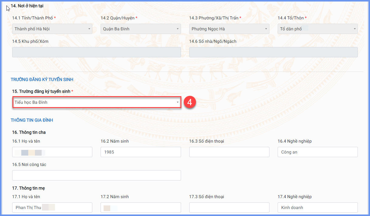The image size is (370, 216).
Task: Click the '16.1 Họ và tên' label text
Action: click(x=26, y=141)
